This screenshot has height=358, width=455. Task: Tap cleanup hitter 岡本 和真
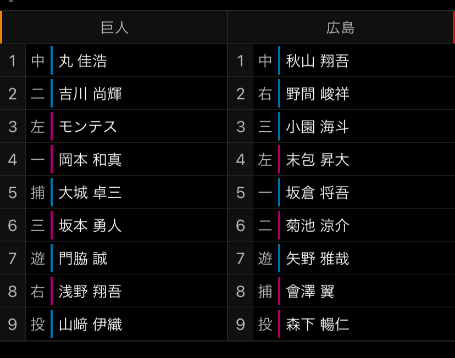[x=91, y=160]
